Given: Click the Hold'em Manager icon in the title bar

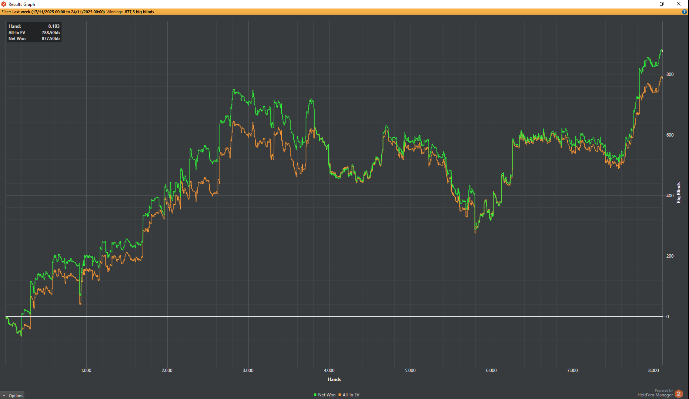Looking at the screenshot, I should 4,4.
